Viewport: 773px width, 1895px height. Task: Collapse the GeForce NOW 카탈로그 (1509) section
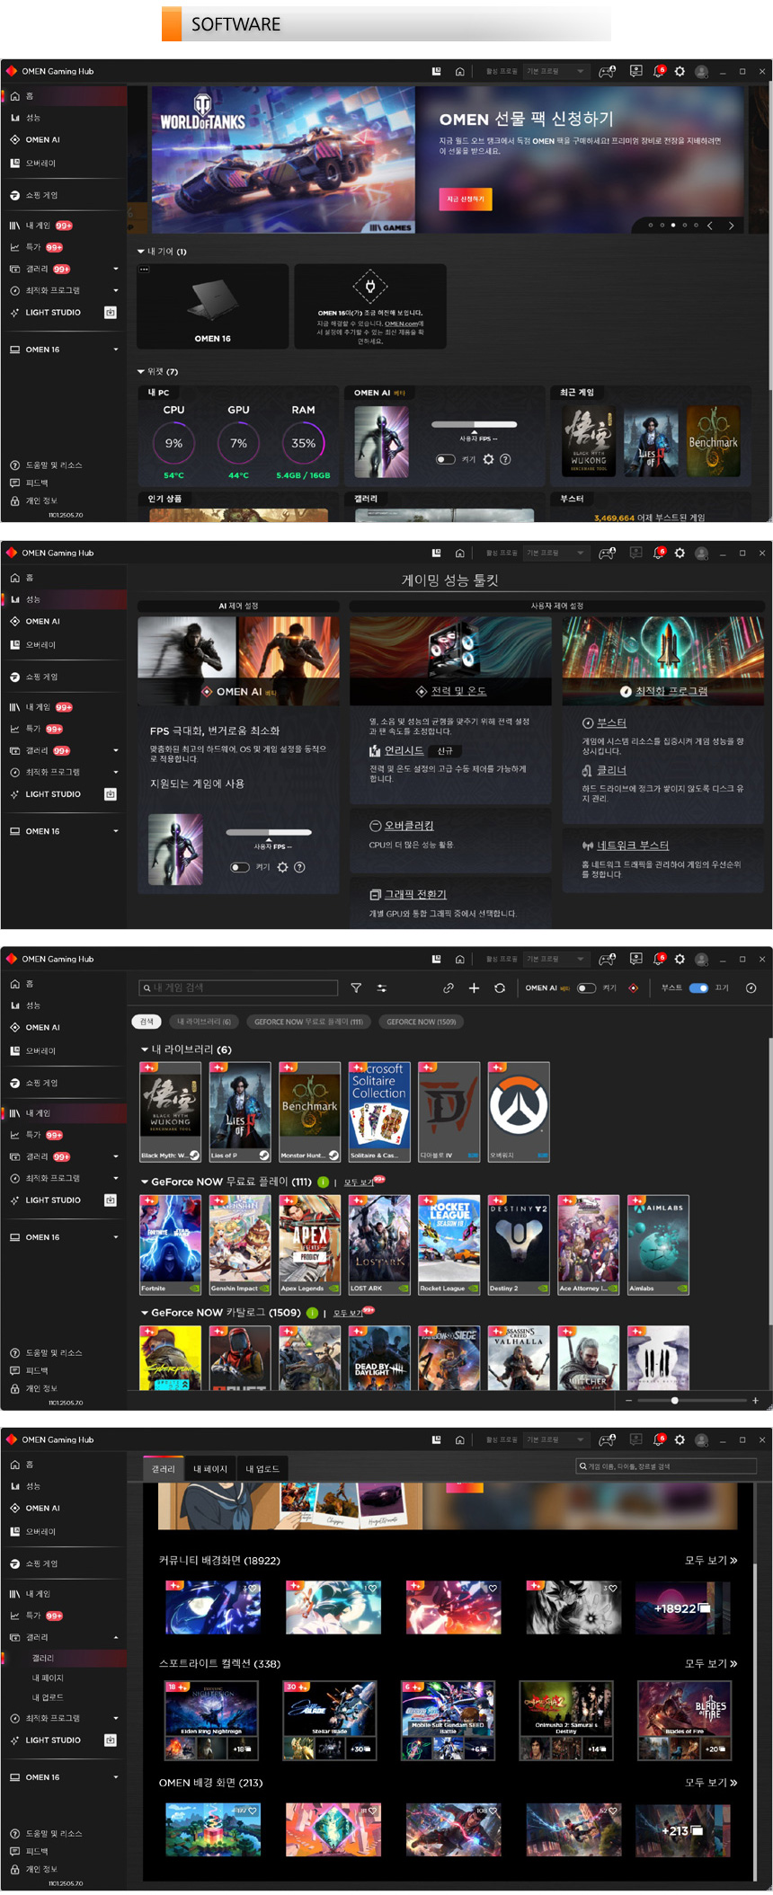click(144, 1313)
